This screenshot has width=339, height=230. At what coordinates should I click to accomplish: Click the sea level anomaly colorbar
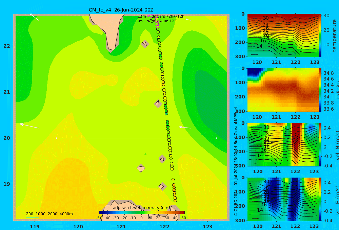coord(142,212)
